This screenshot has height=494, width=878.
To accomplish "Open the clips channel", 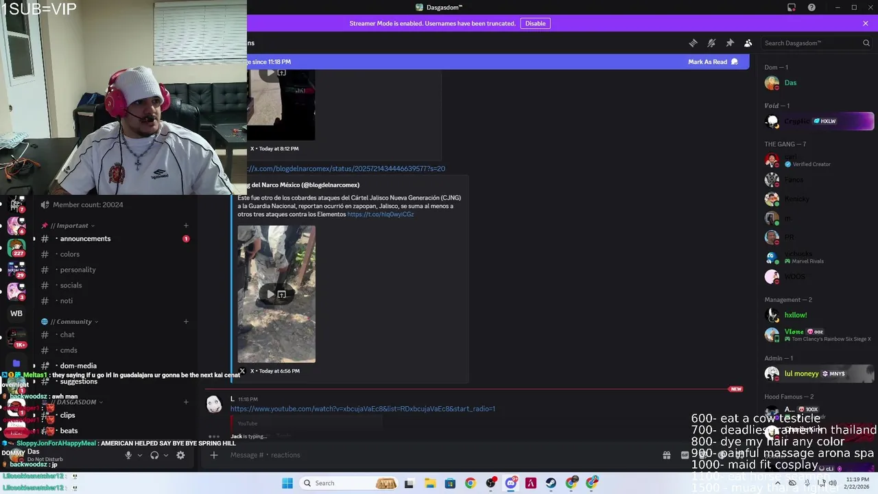I will point(114,415).
